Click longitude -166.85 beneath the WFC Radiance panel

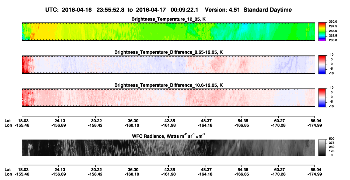click(242, 174)
